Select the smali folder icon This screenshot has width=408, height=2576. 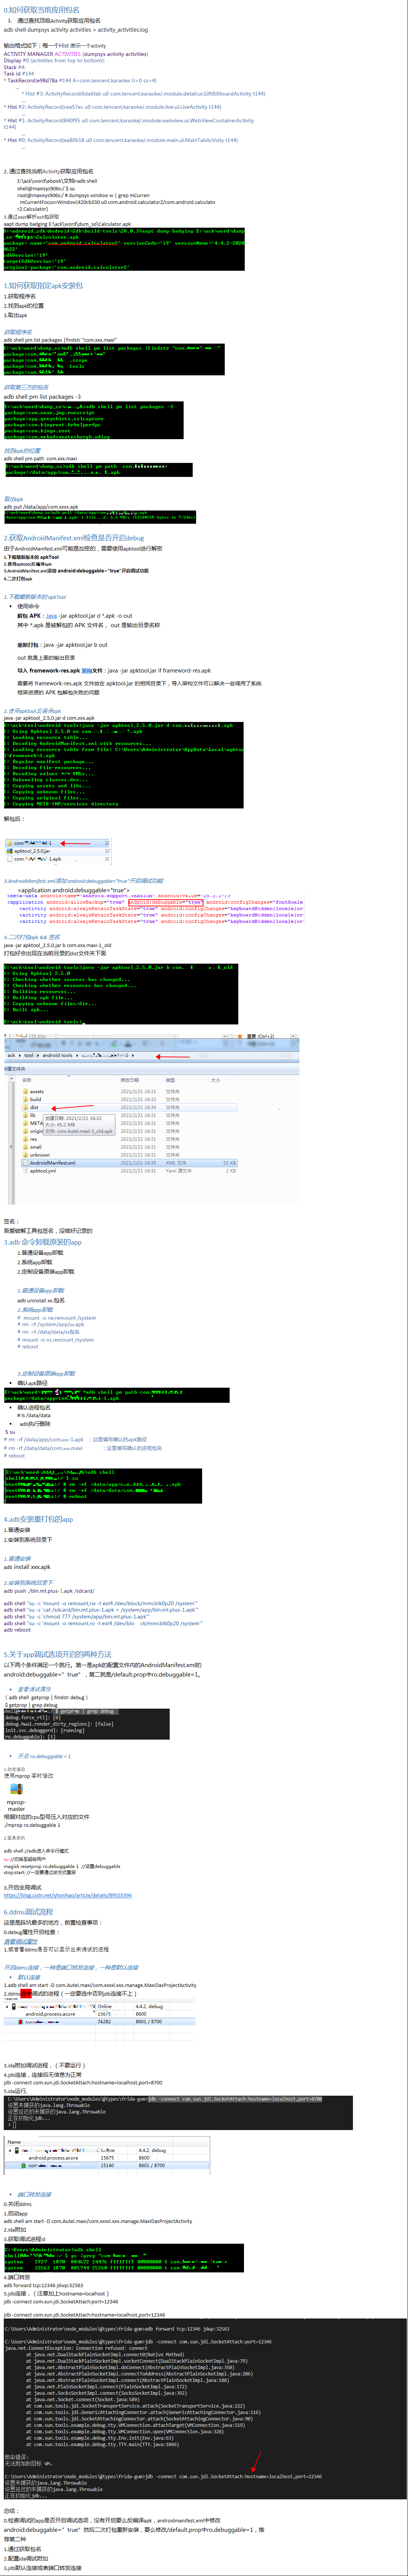click(x=26, y=1147)
